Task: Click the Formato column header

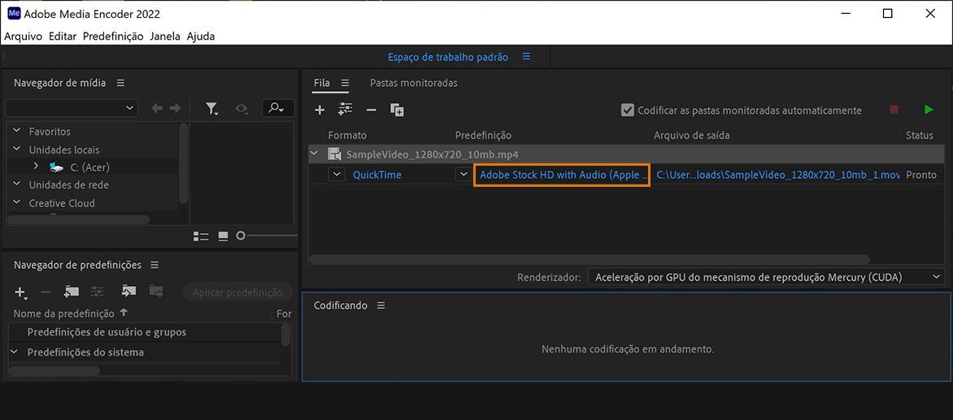Action: [347, 136]
